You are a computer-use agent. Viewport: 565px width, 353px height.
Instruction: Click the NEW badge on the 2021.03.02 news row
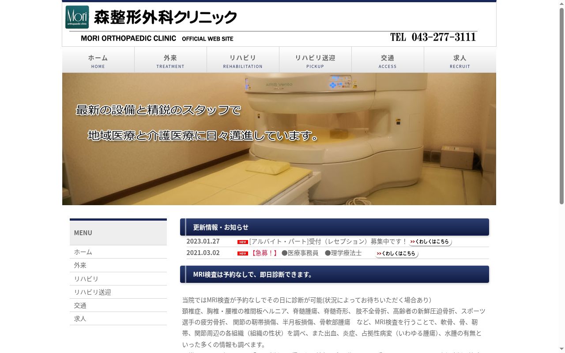coord(243,253)
